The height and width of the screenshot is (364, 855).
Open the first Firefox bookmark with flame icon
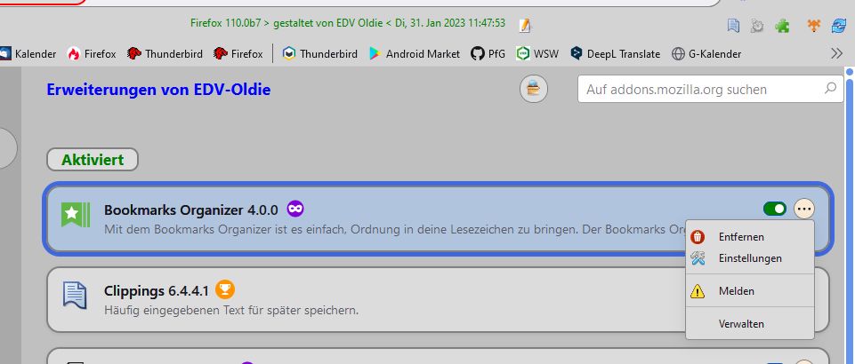coord(91,54)
